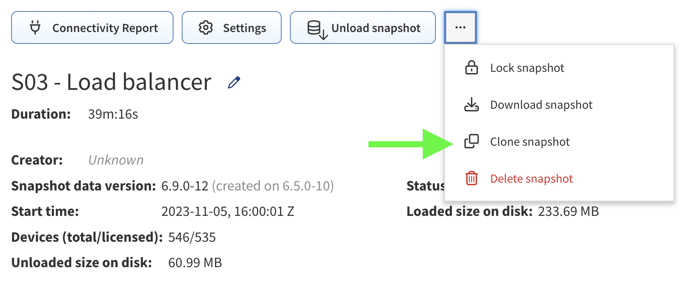This screenshot has width=699, height=284.
Task: Pick Clone snapshot in the dropdown menu
Action: click(x=530, y=142)
